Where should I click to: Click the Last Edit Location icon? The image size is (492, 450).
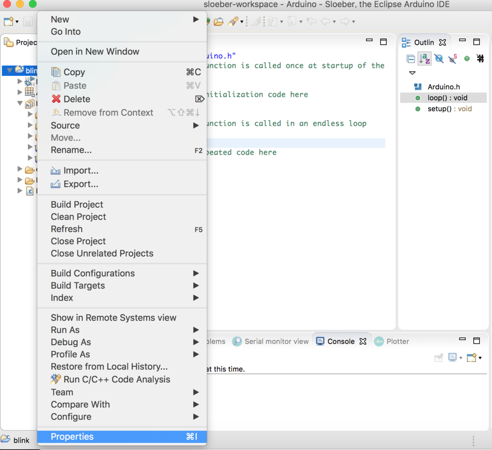tap(311, 21)
